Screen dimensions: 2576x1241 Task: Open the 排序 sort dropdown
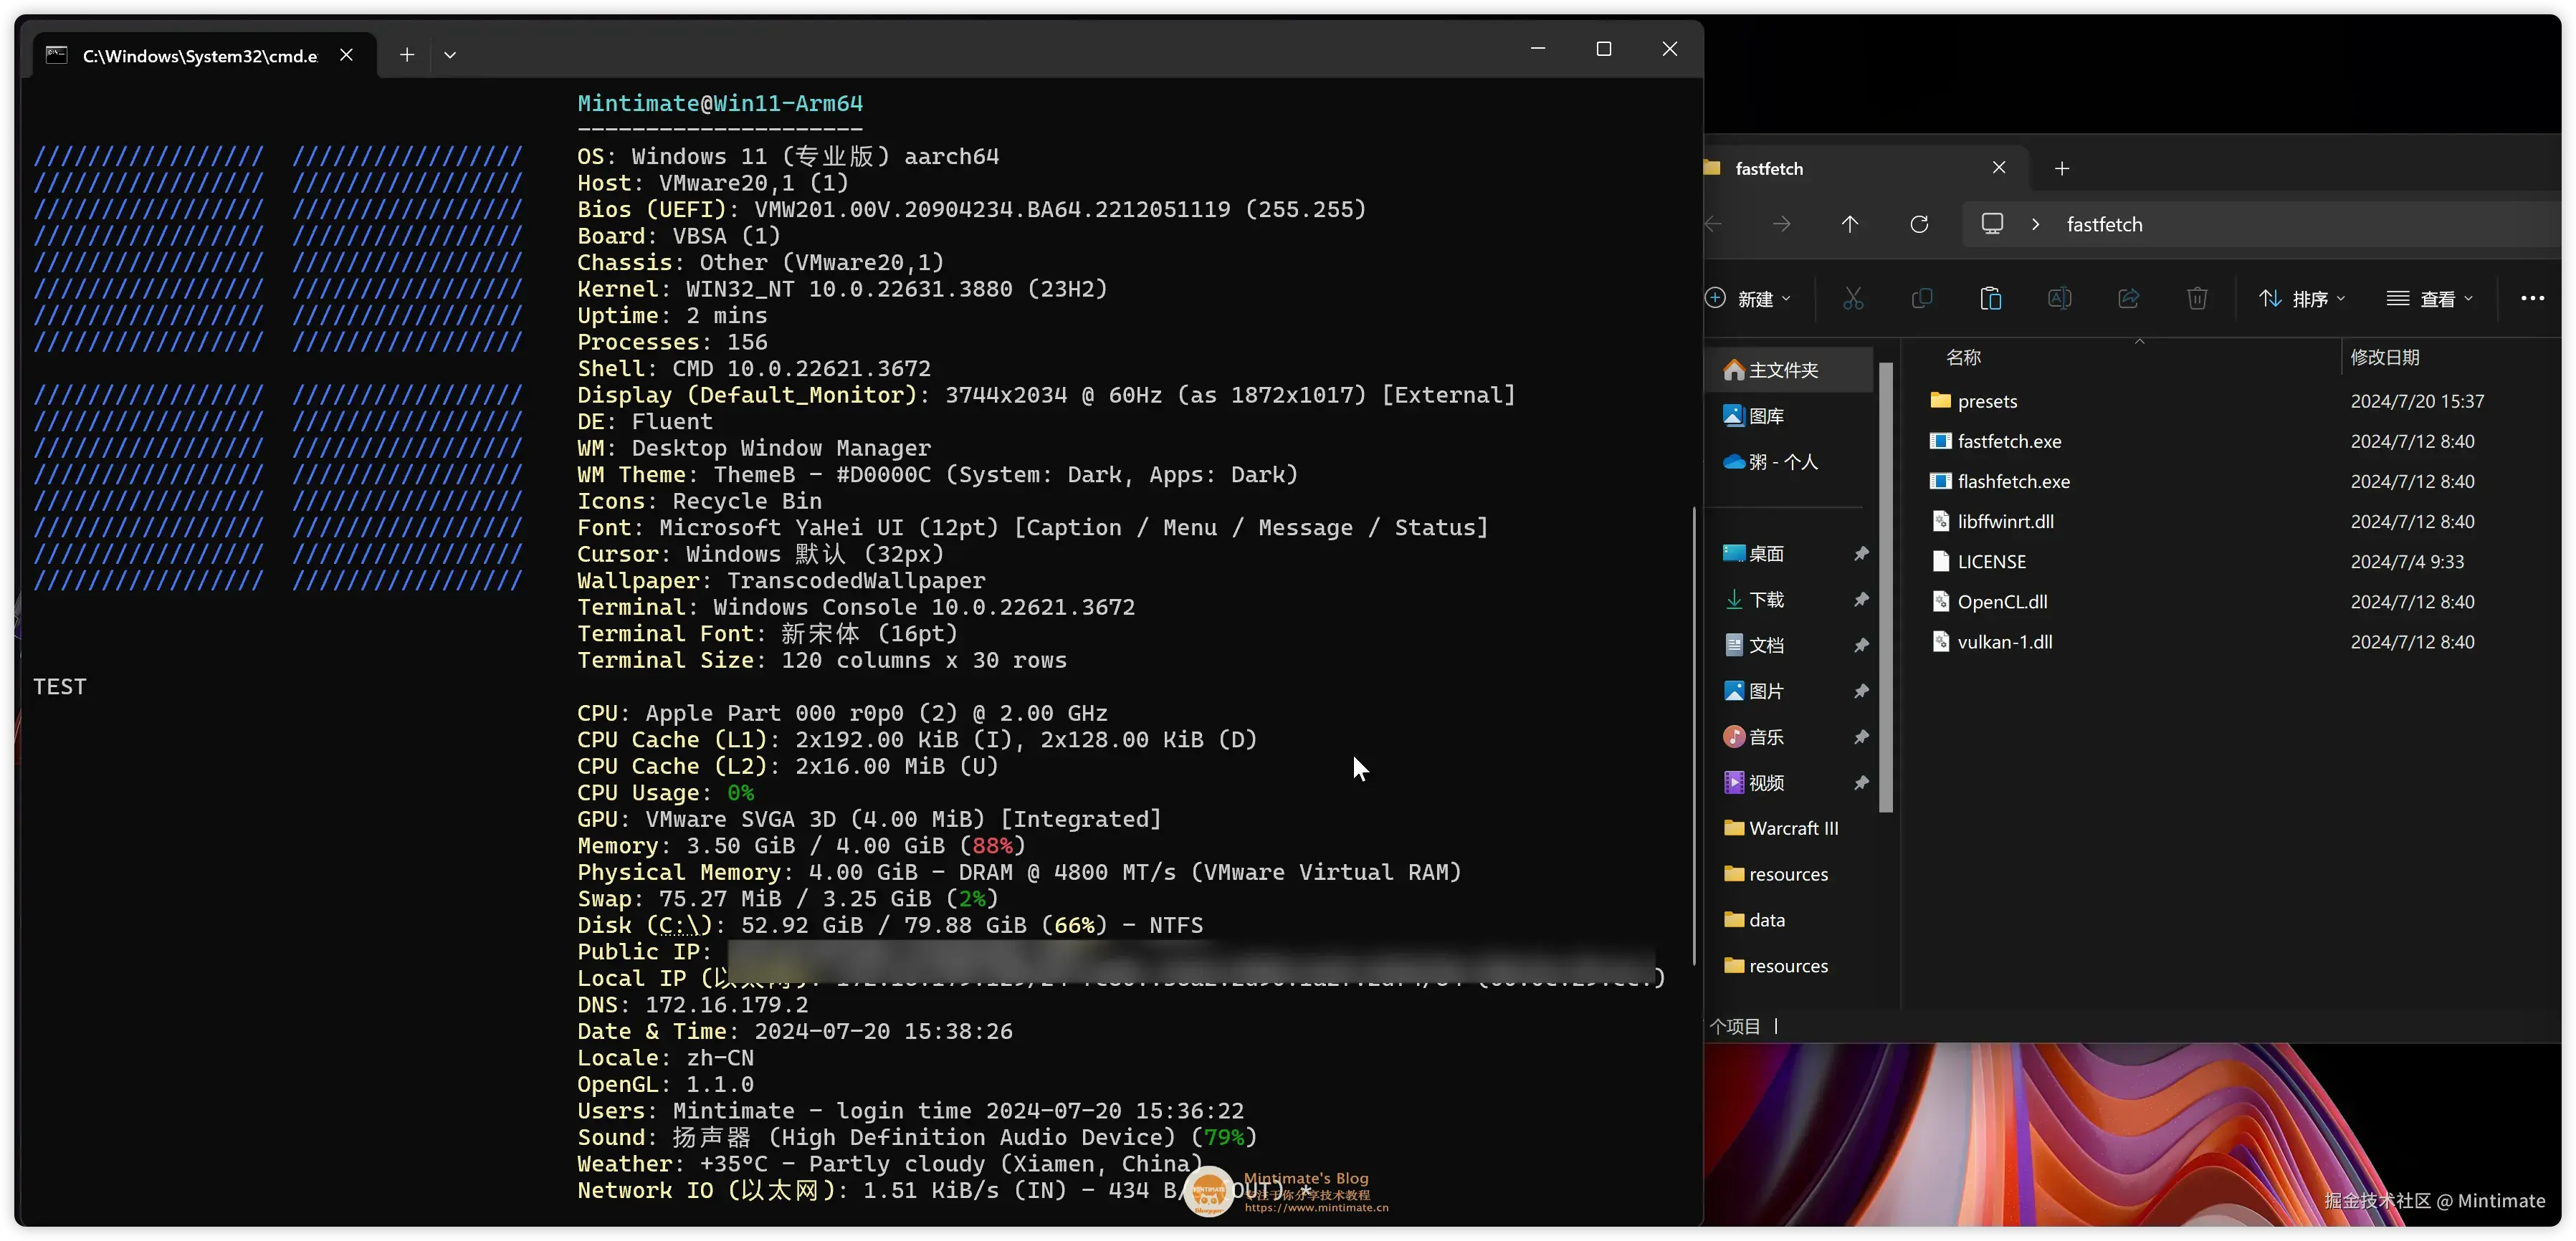point(2303,298)
